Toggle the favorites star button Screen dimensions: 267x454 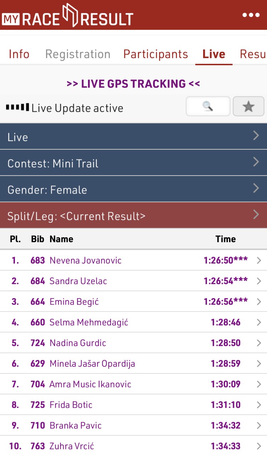(x=248, y=106)
